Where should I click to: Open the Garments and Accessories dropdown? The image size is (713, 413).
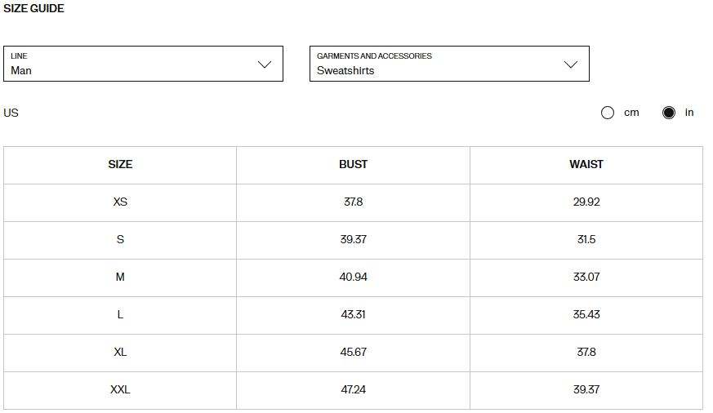448,64
